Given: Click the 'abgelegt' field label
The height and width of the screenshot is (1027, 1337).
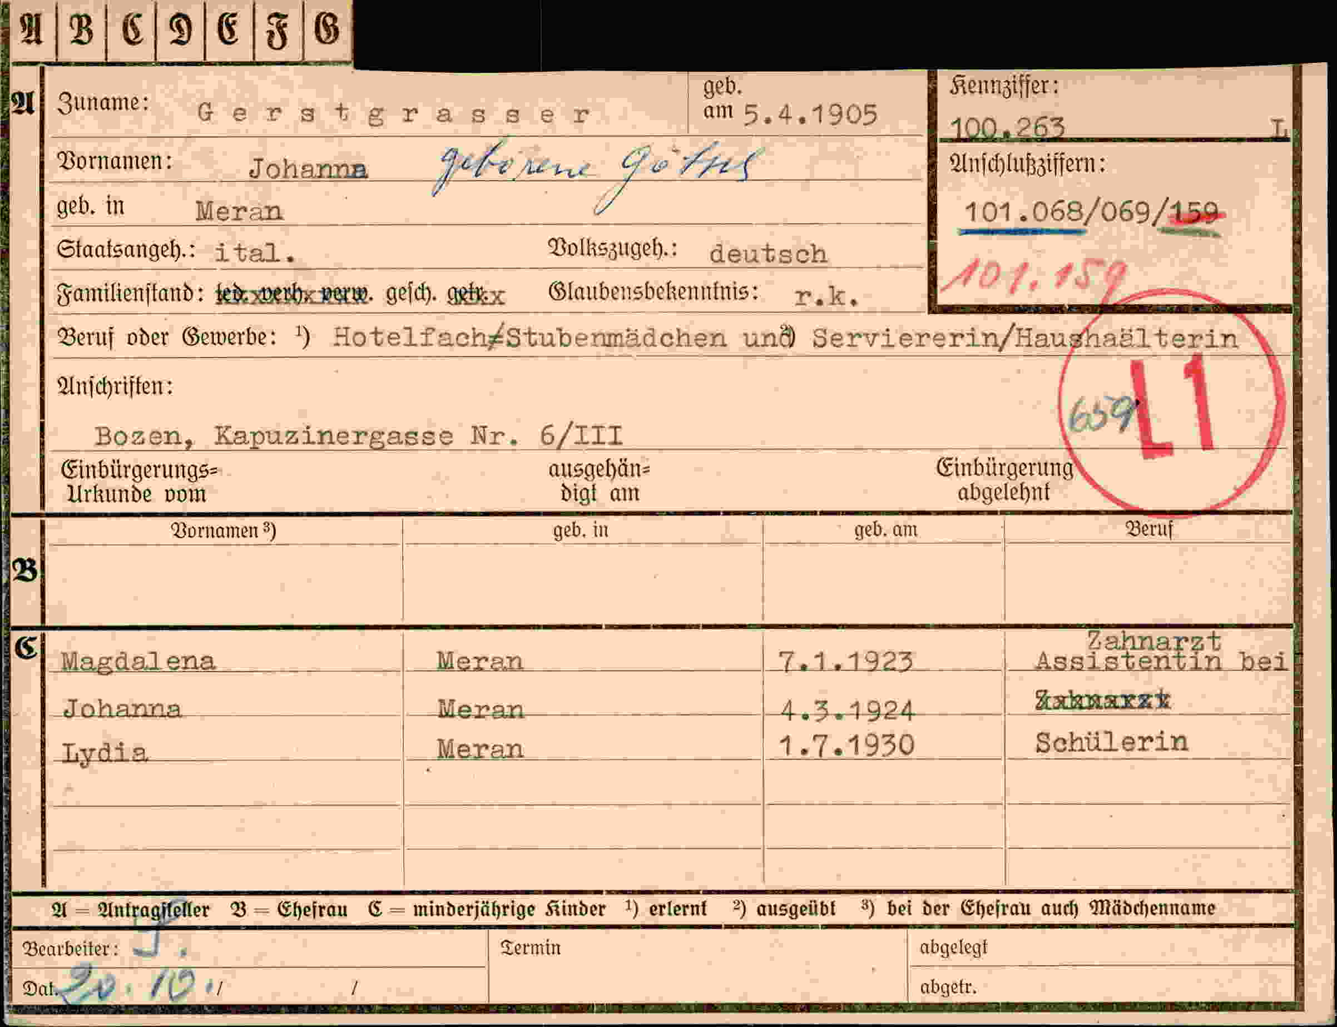Looking at the screenshot, I should tap(954, 947).
